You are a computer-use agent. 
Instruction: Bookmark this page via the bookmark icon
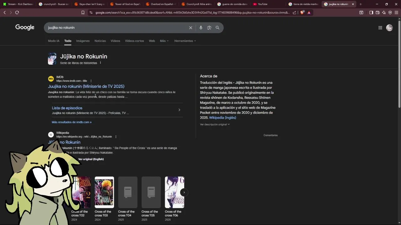point(83,12)
